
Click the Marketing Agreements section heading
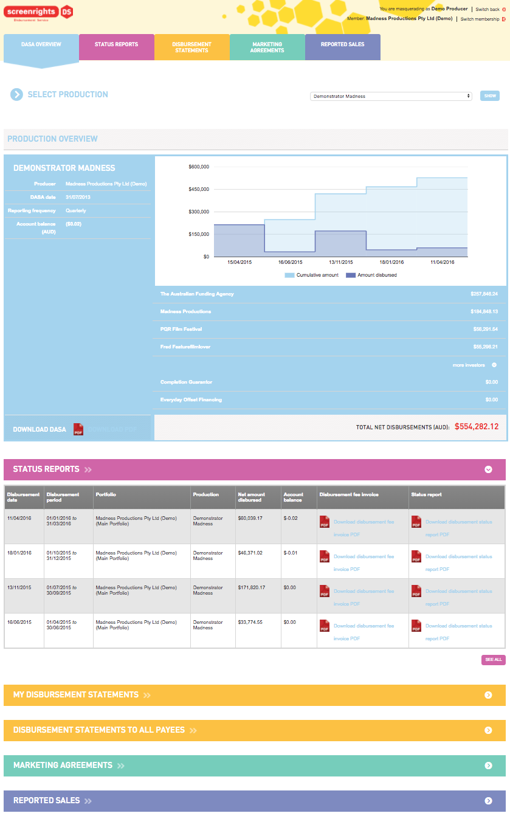pos(63,766)
